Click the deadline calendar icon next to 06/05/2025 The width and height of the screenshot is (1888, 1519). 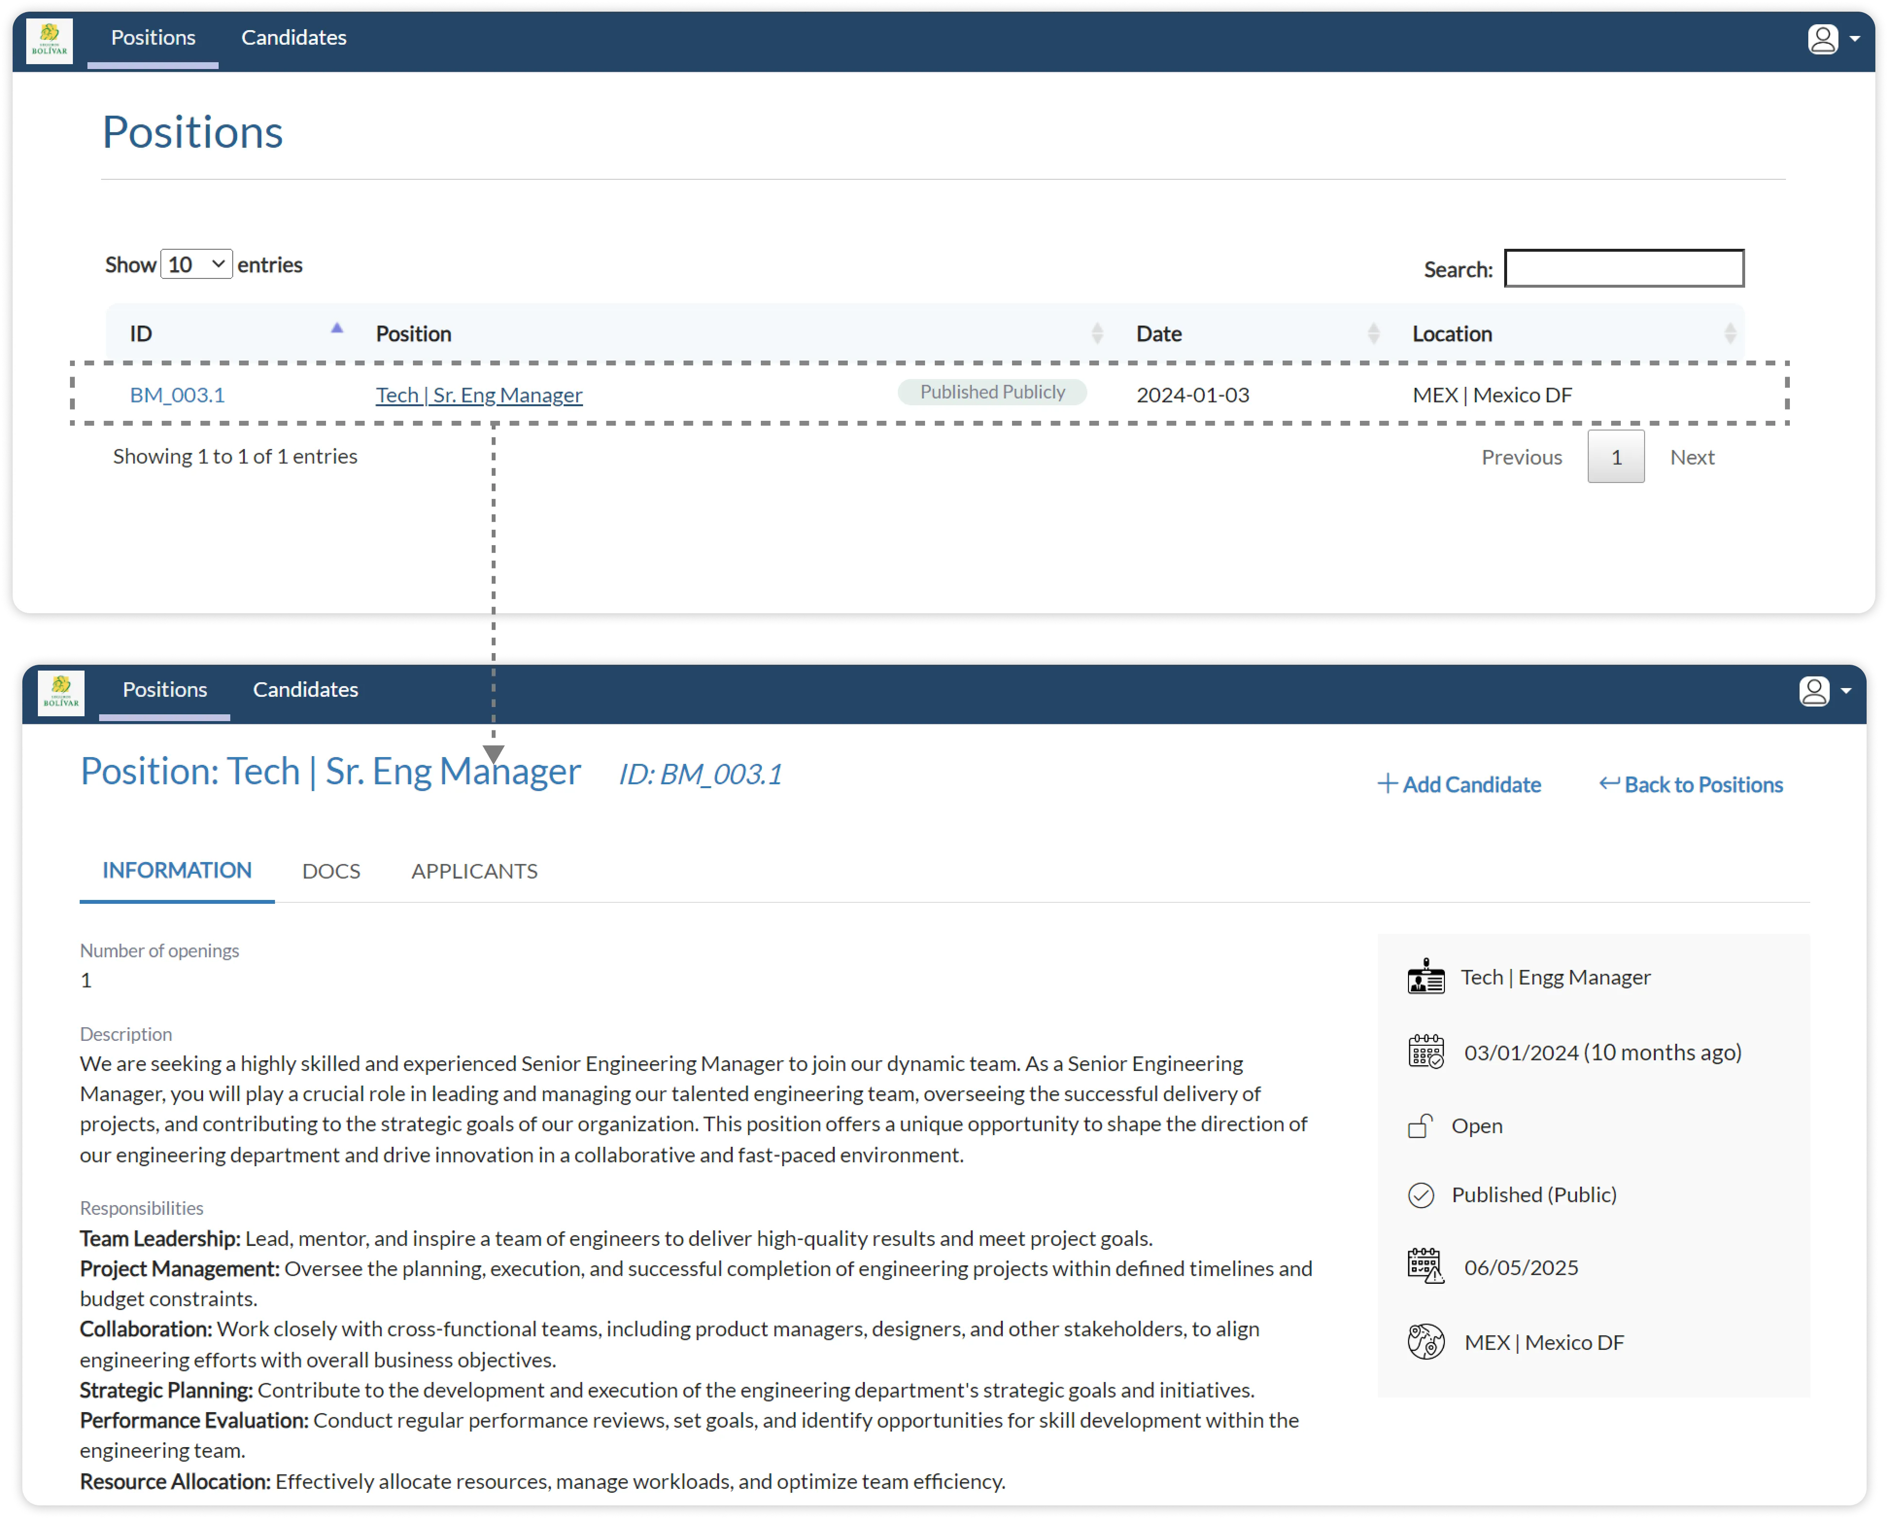click(1425, 1267)
